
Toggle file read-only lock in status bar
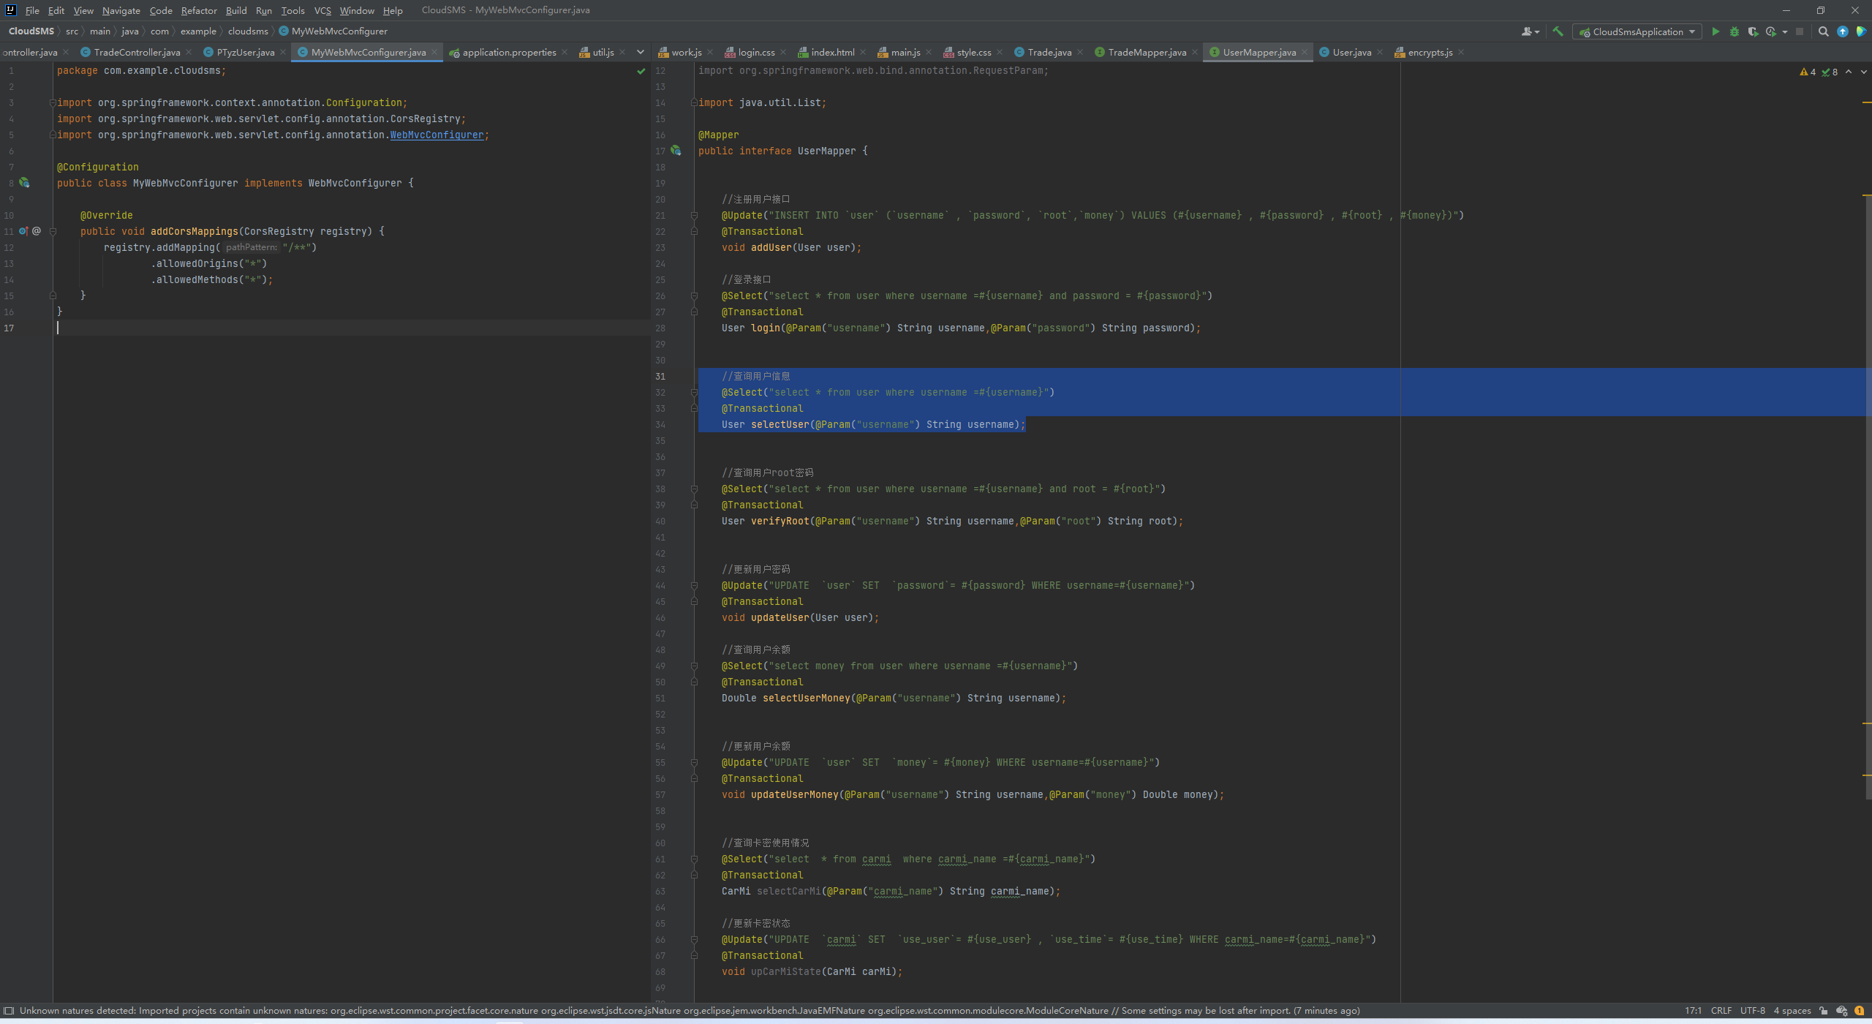(x=1824, y=1011)
